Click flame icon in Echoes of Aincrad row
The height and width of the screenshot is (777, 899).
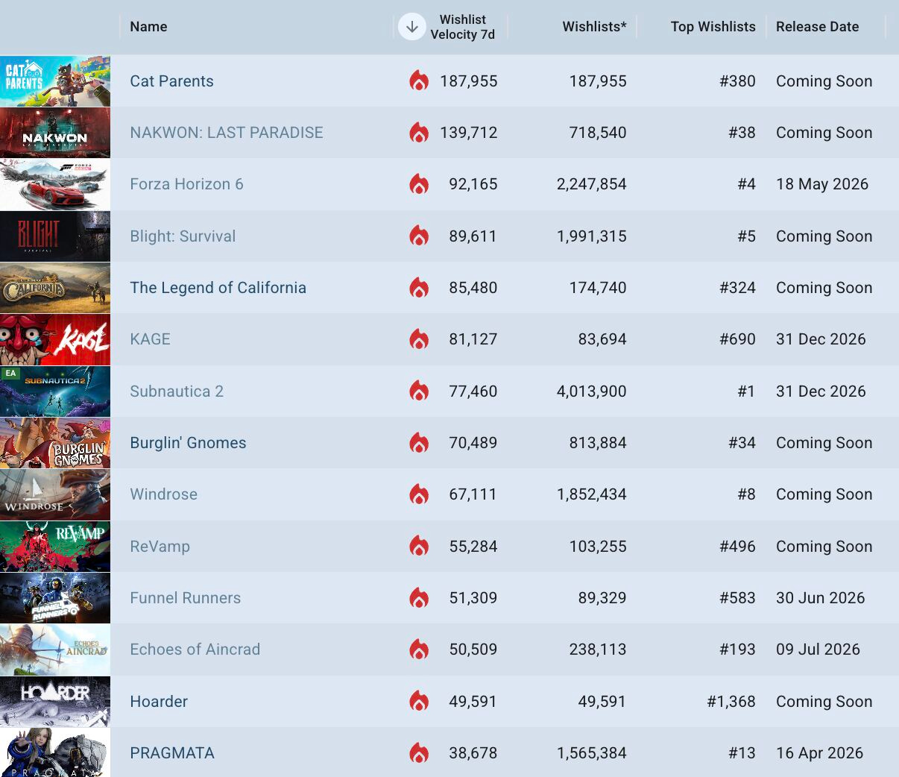pos(419,649)
